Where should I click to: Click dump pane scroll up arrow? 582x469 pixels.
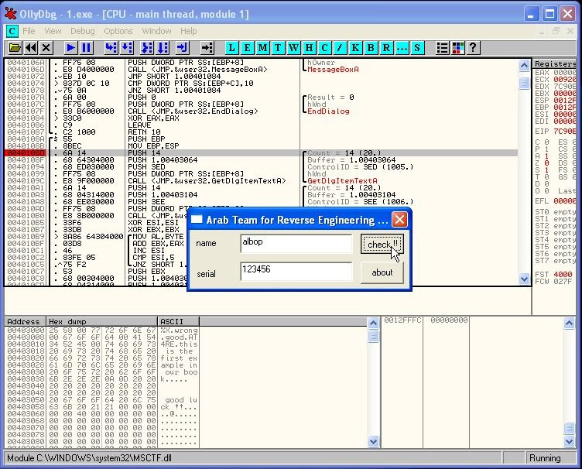pyautogui.click(x=373, y=324)
